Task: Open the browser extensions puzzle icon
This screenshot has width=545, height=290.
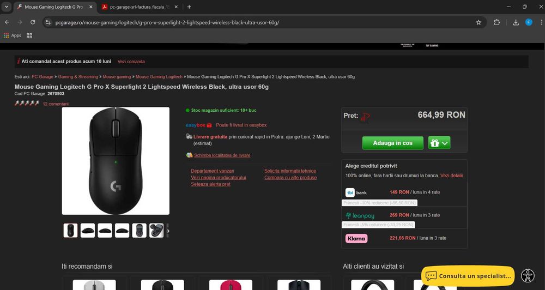Action: tap(496, 22)
